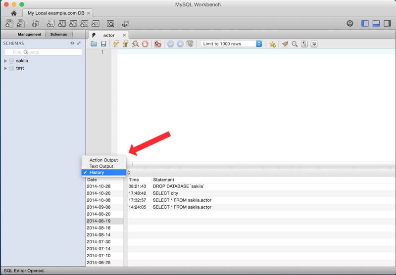Expand the test schema tree

(x=5, y=68)
